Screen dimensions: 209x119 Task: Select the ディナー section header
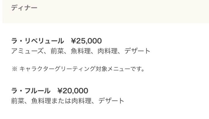24,8
